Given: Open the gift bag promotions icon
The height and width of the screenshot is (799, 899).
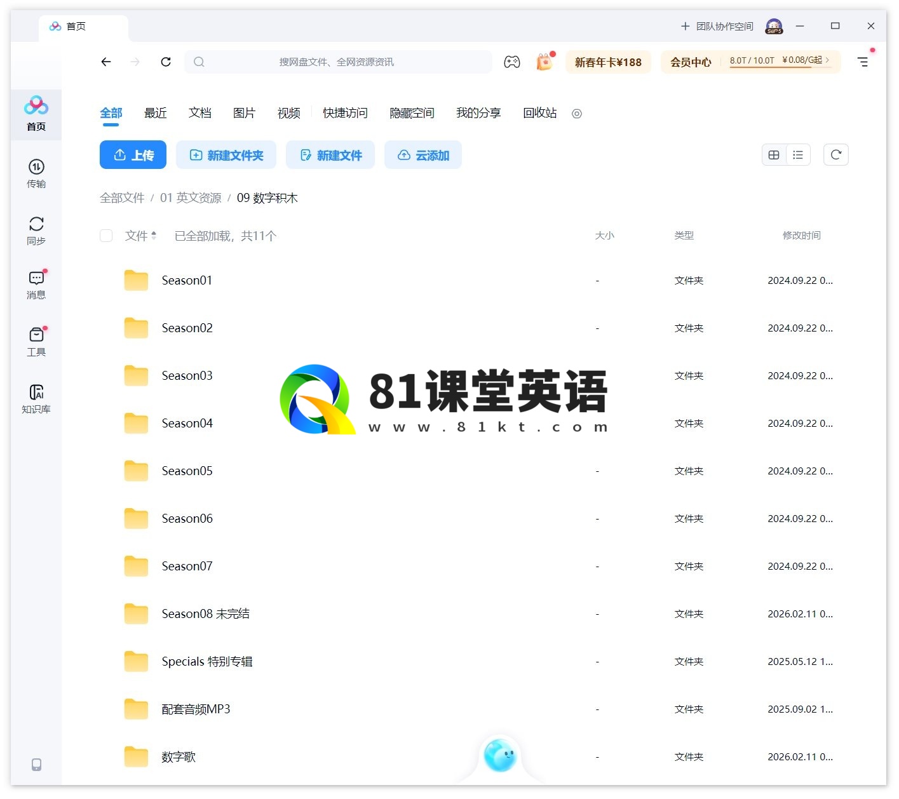Looking at the screenshot, I should [x=544, y=62].
